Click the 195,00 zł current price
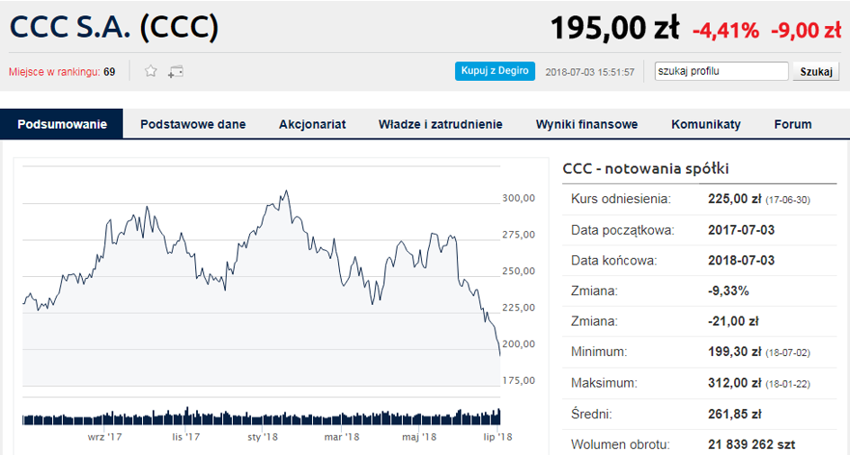The image size is (850, 455). tap(614, 28)
